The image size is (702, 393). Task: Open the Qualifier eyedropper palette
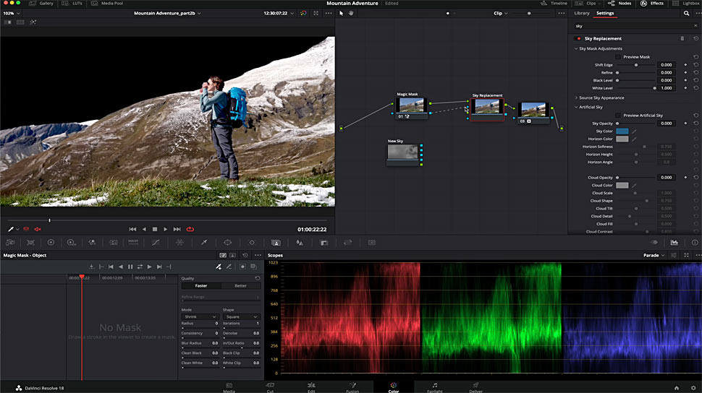coord(204,243)
